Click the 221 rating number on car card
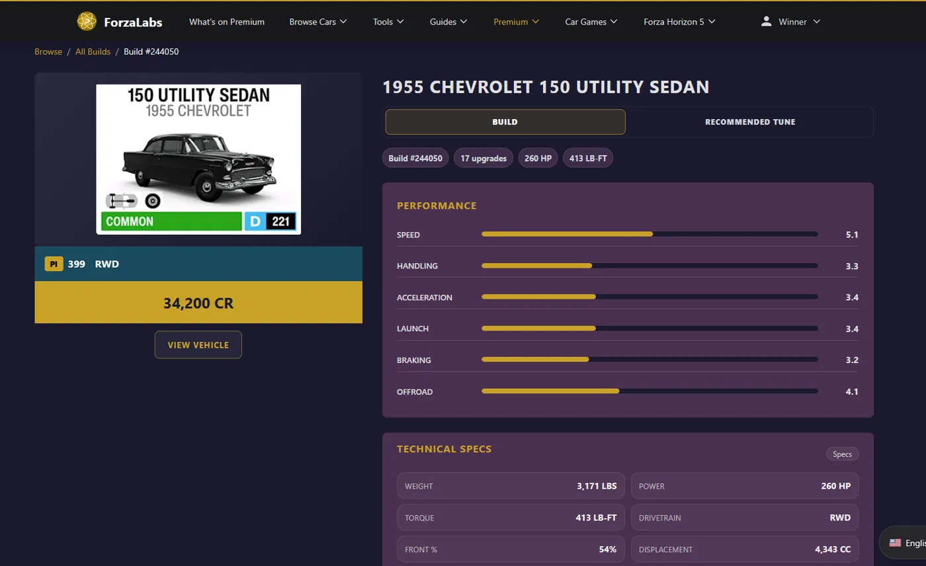926x566 pixels. [281, 222]
